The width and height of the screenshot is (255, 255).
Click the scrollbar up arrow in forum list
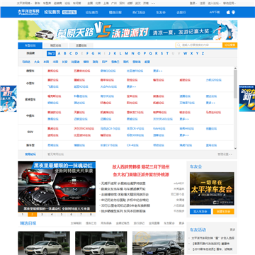pos(235,69)
